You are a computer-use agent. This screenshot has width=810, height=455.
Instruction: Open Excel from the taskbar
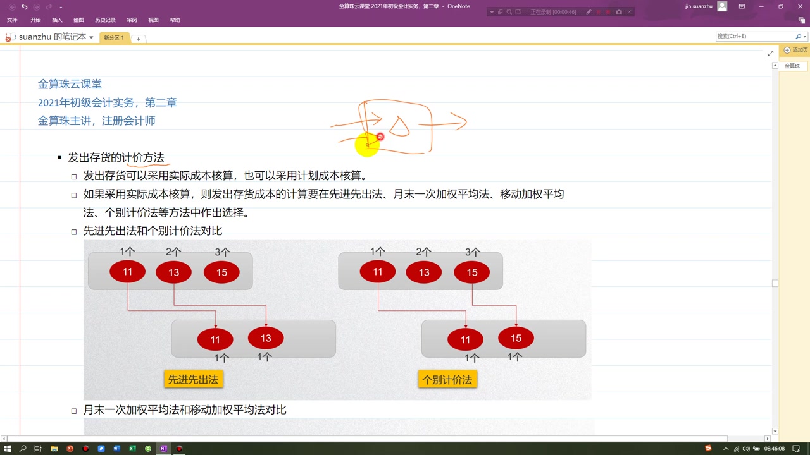pyautogui.click(x=132, y=449)
